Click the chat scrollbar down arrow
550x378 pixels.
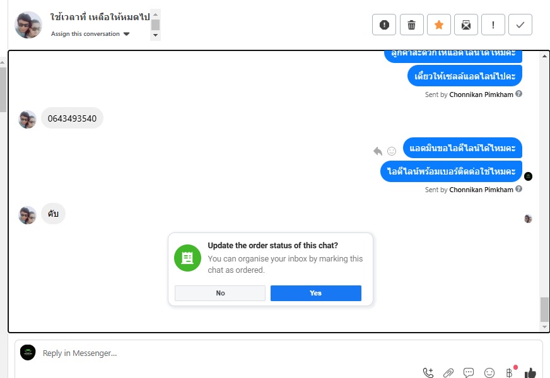click(544, 327)
